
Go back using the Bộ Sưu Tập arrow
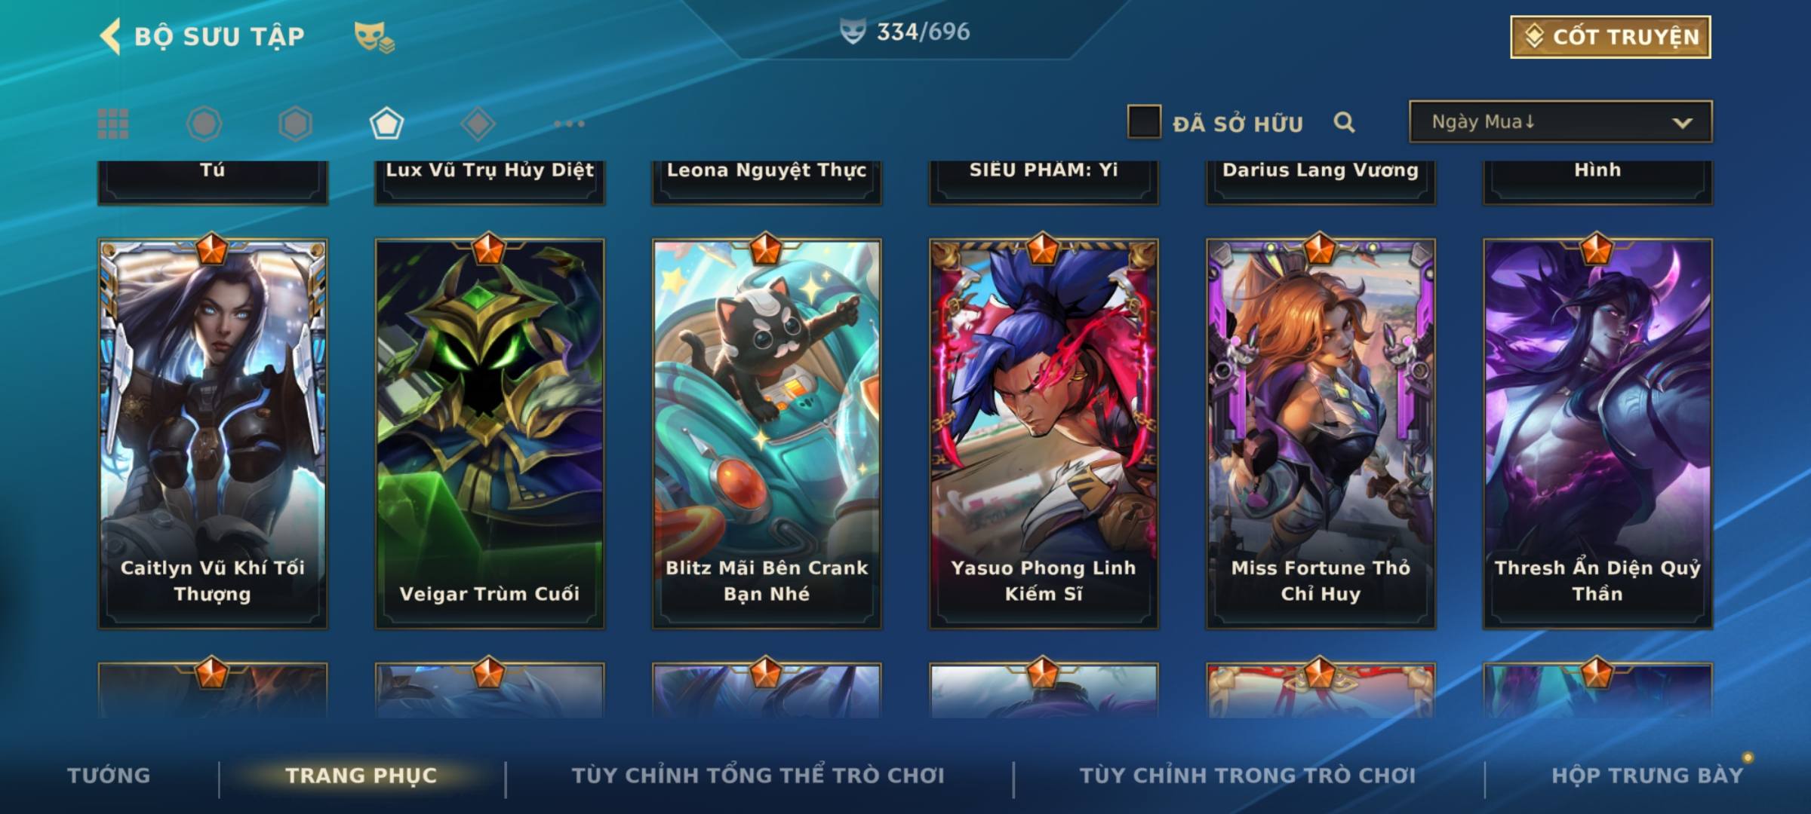(x=111, y=36)
